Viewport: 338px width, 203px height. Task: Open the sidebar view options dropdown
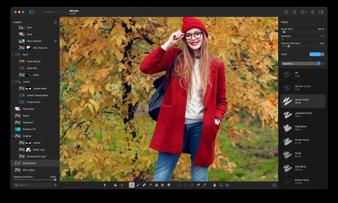click(32, 12)
